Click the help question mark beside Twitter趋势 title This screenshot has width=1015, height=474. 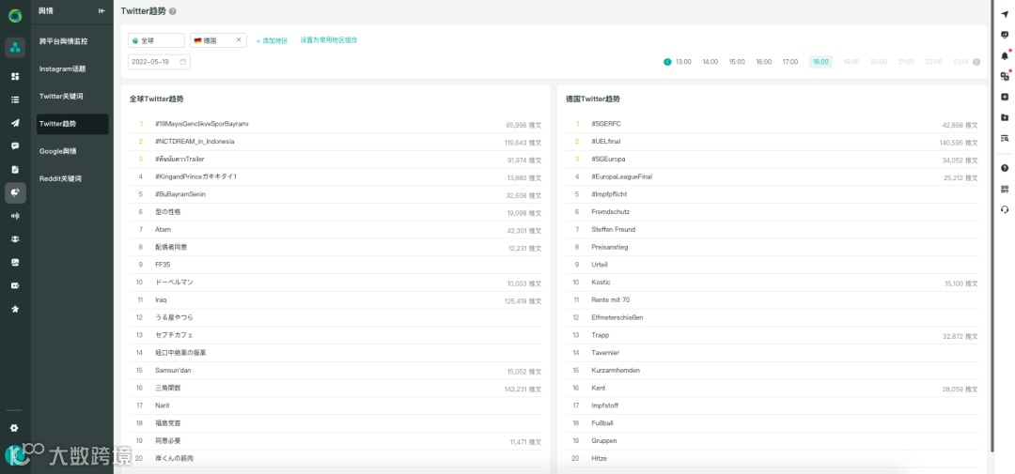point(172,11)
